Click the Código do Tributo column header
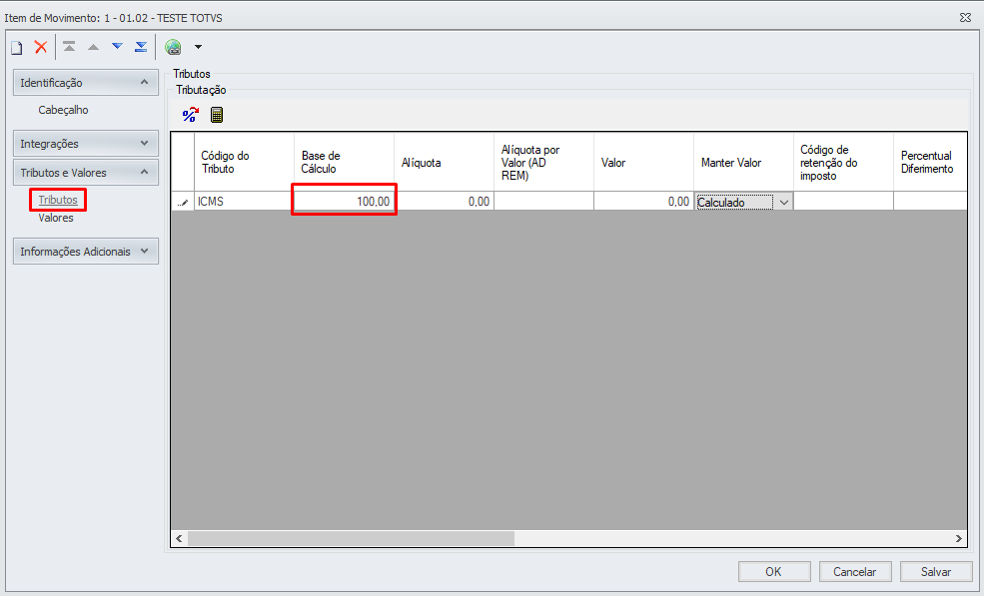Screen dimensions: 984x596 point(244,162)
